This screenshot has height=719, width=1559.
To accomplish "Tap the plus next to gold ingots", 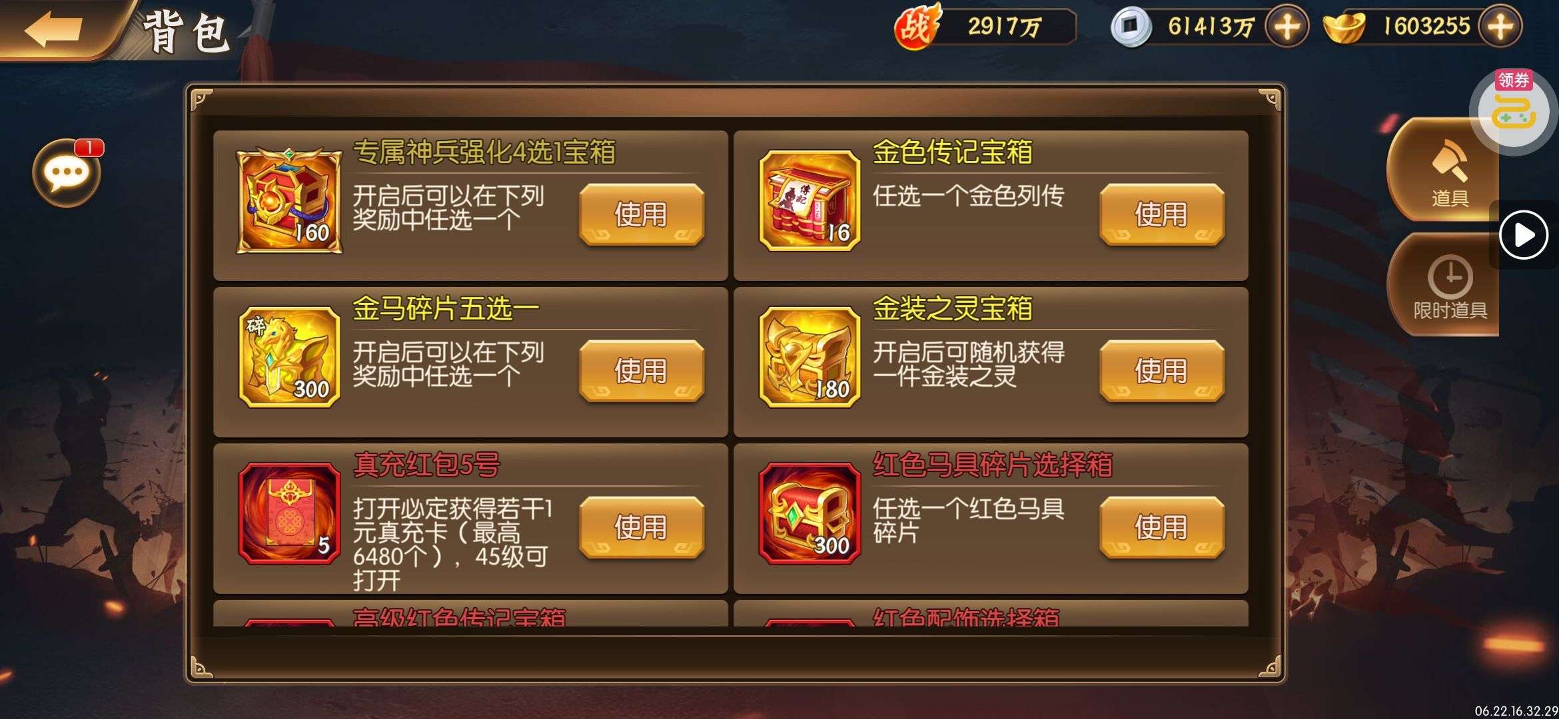I will click(x=1500, y=27).
